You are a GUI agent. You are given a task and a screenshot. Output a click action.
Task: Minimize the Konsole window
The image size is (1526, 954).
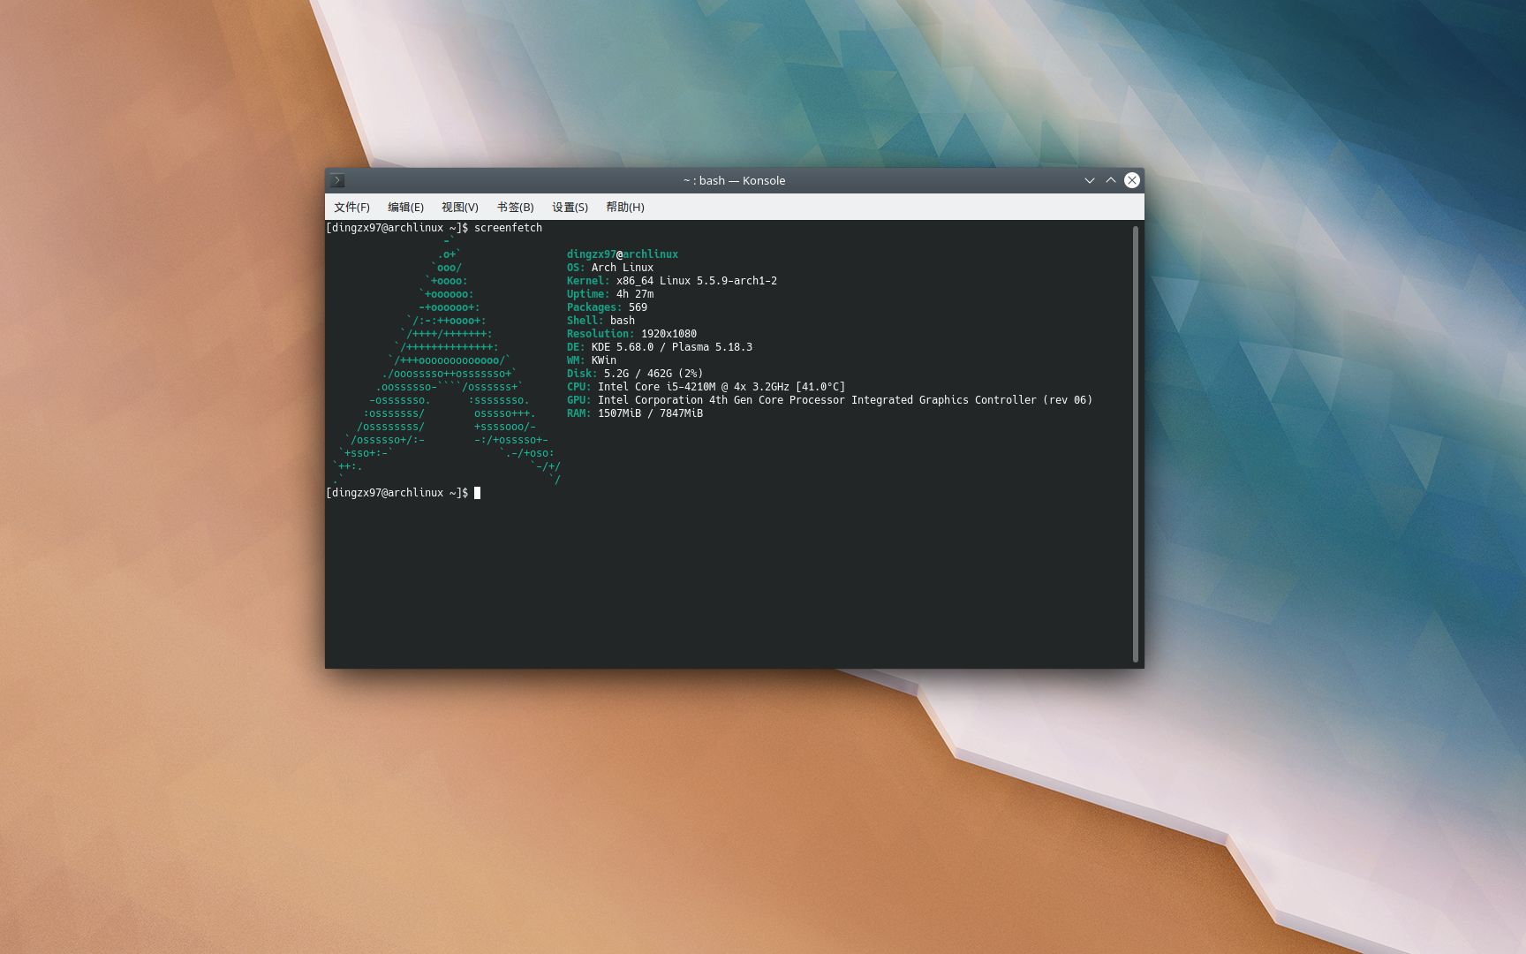coord(1090,180)
